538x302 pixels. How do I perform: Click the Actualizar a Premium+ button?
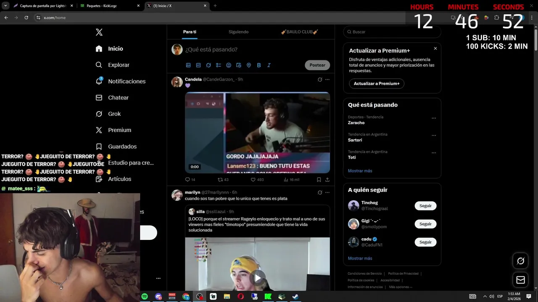pyautogui.click(x=377, y=83)
